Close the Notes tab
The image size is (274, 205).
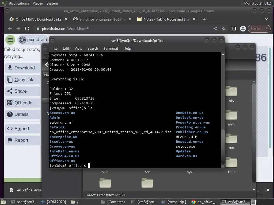tap(194, 19)
